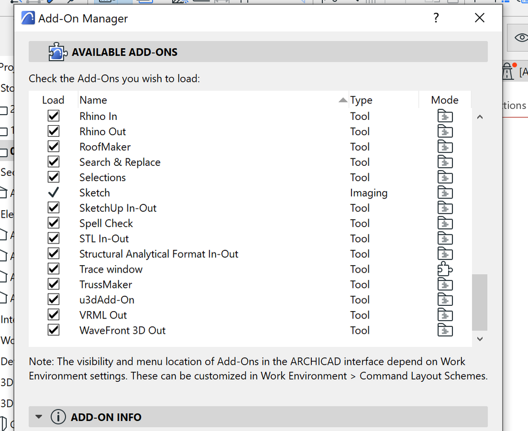Open help via the question mark button
Screen dimensions: 528x431
[436, 18]
